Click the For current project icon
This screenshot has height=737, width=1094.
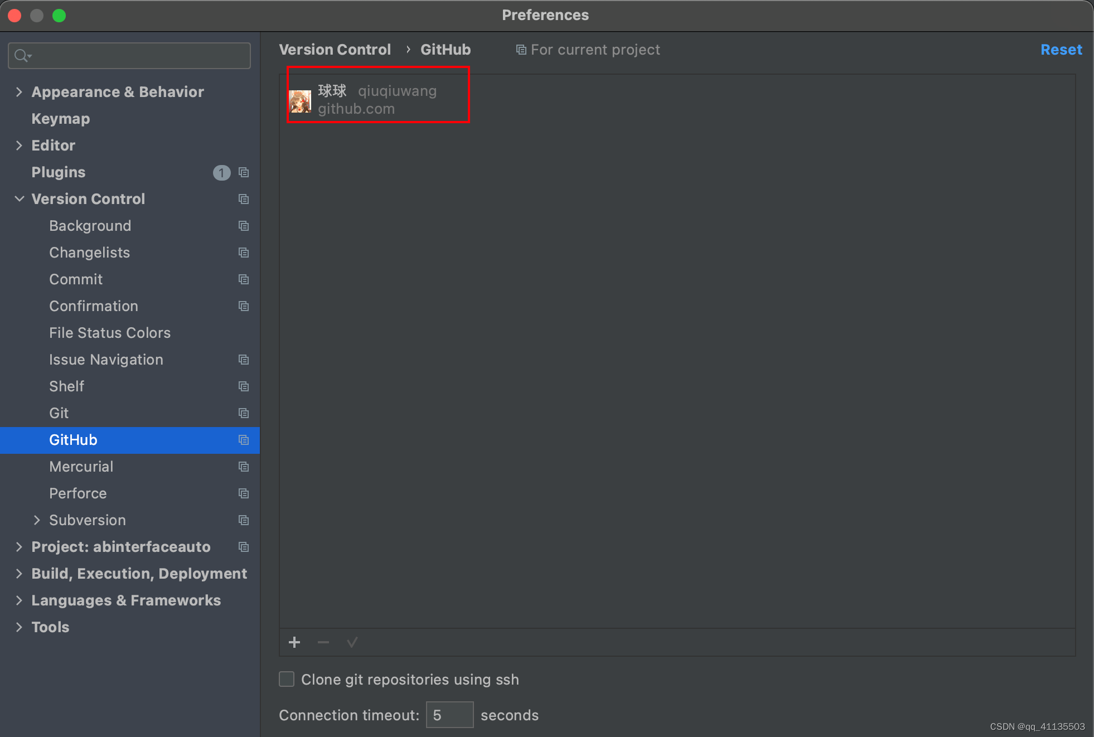pyautogui.click(x=521, y=50)
